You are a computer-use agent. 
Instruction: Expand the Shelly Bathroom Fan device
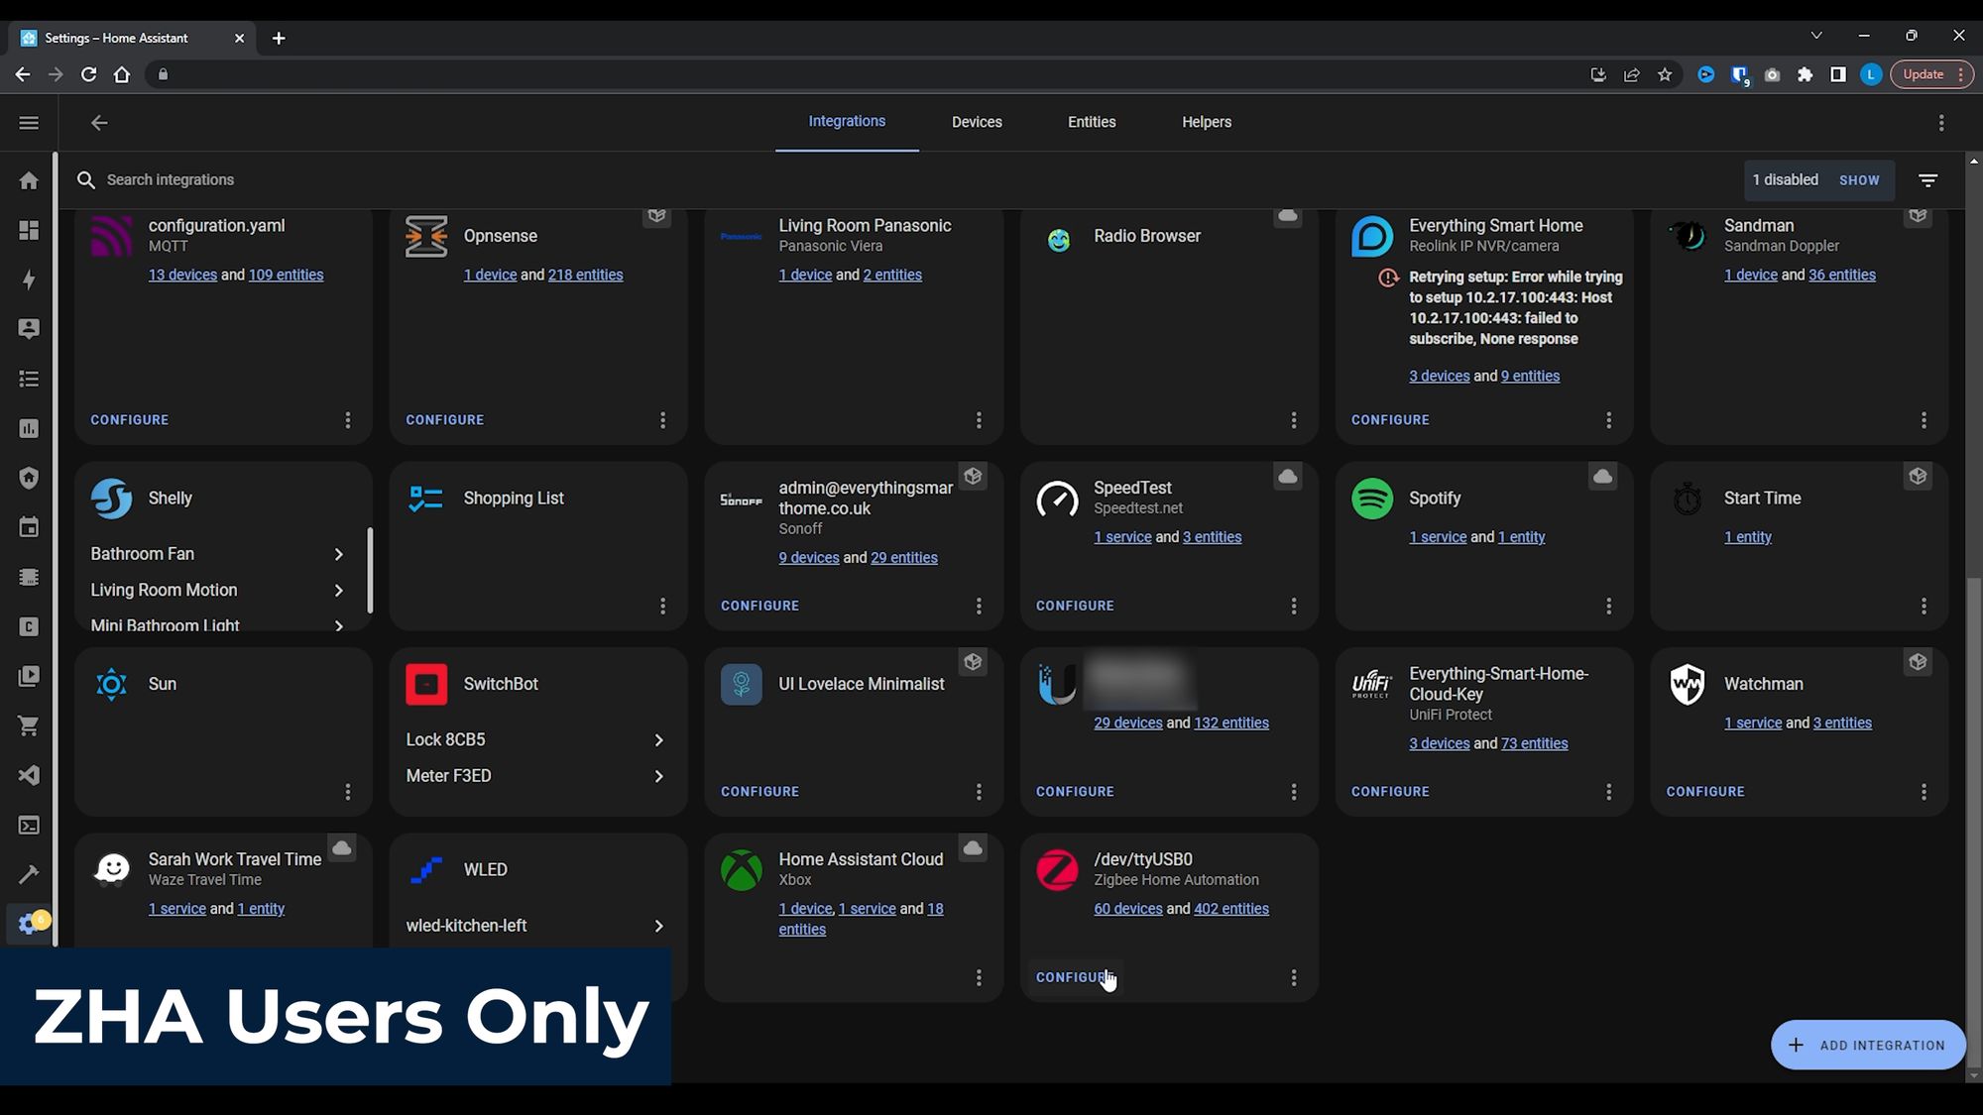[336, 554]
